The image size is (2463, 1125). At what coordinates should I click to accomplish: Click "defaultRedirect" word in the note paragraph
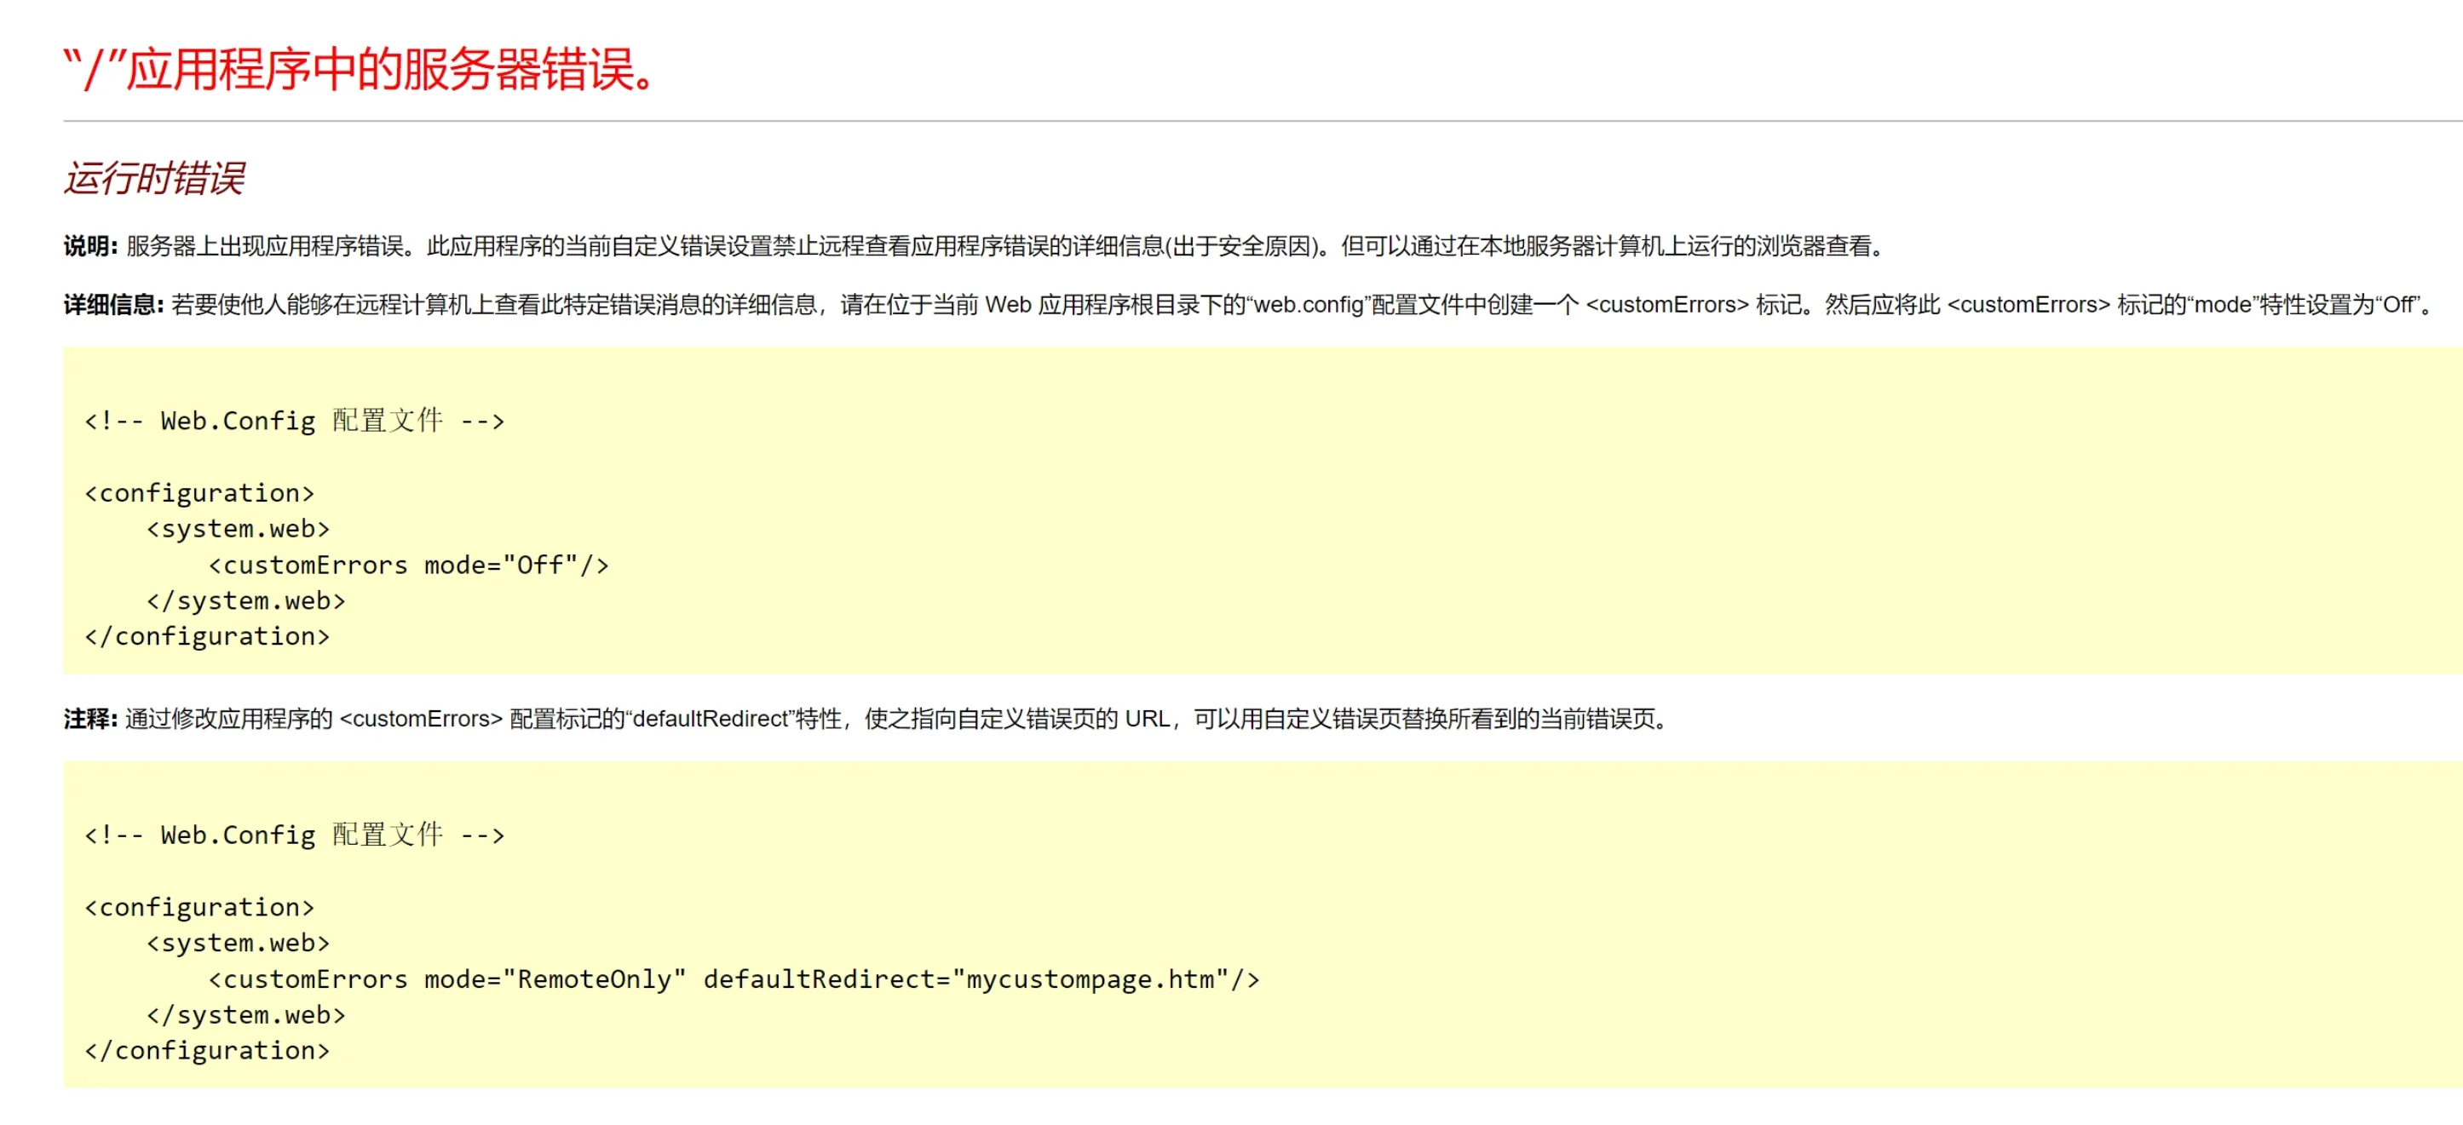(x=711, y=719)
